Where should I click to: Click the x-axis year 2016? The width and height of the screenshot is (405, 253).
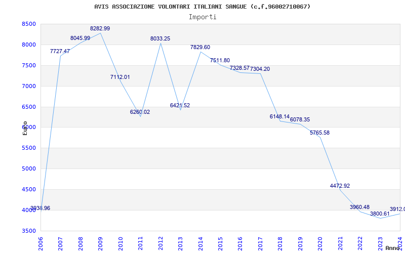[240, 244]
